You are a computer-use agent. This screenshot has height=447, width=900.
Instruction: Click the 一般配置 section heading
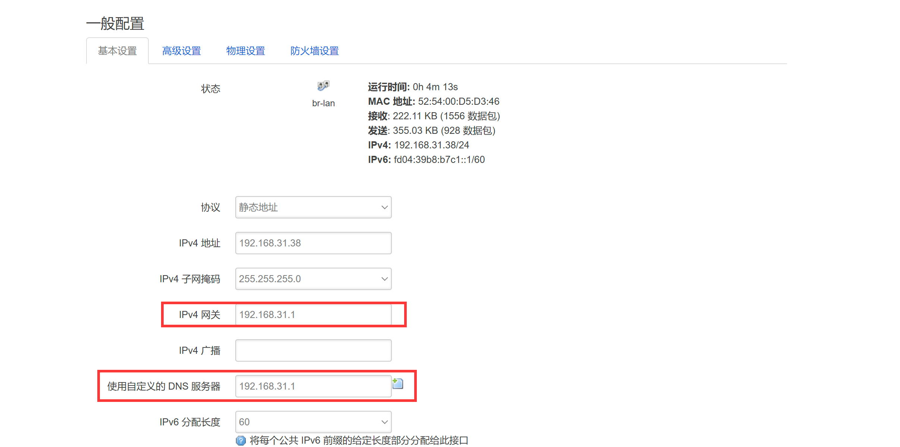pos(115,23)
